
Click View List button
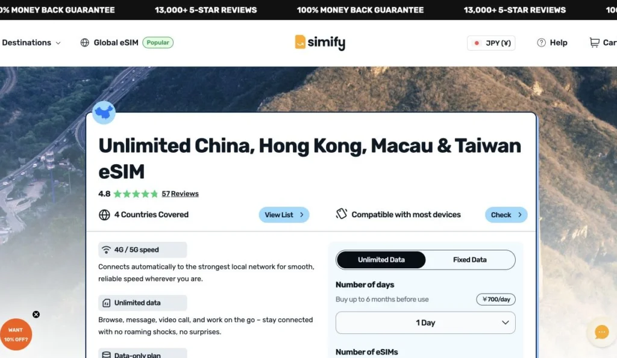click(x=284, y=215)
